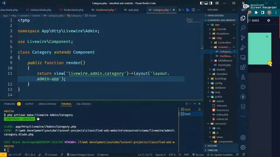
Task: Open the Problems panel tab
Action: 10,104
